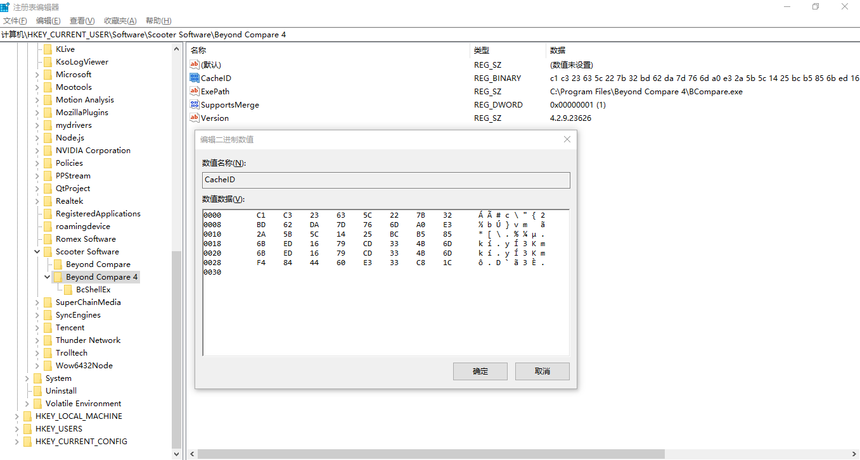Cancel the binary edit with 取消
Image resolution: width=860 pixels, height=460 pixels.
pos(542,371)
